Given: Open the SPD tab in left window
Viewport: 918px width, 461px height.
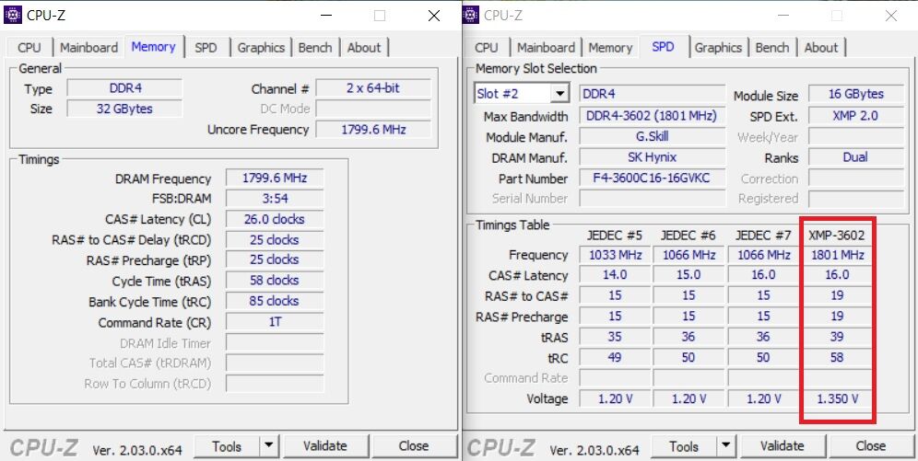Looking at the screenshot, I should click(x=206, y=47).
